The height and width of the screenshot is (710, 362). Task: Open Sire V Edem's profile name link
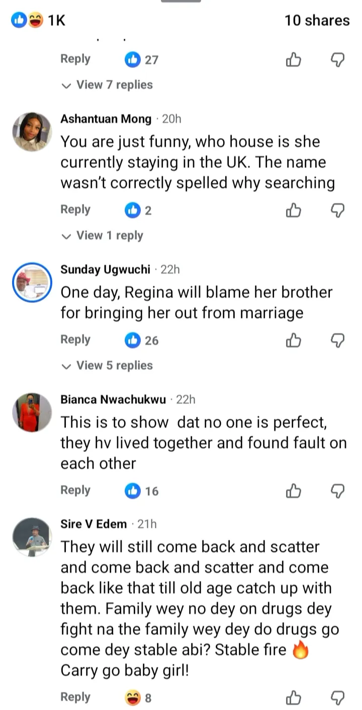(x=94, y=524)
